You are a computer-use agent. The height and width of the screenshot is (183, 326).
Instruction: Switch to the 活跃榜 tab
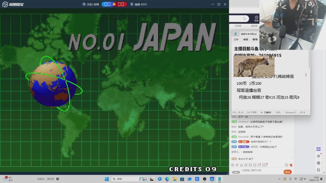[x=254, y=26]
